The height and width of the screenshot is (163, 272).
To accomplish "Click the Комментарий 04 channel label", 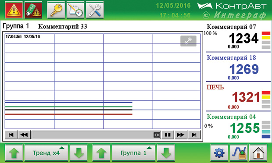I will tap(231, 117).
